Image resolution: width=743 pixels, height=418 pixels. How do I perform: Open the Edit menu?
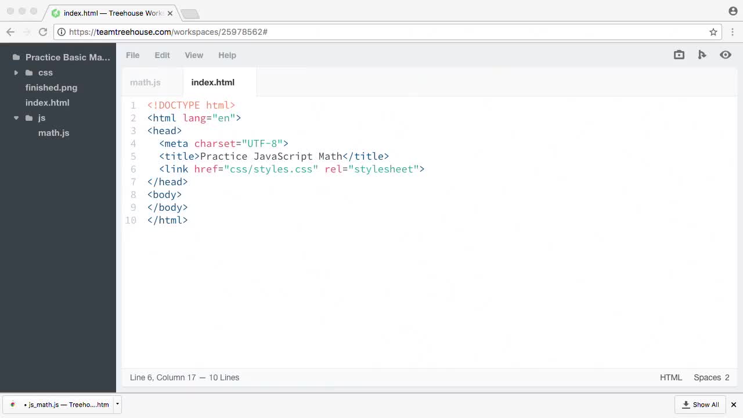tap(162, 55)
